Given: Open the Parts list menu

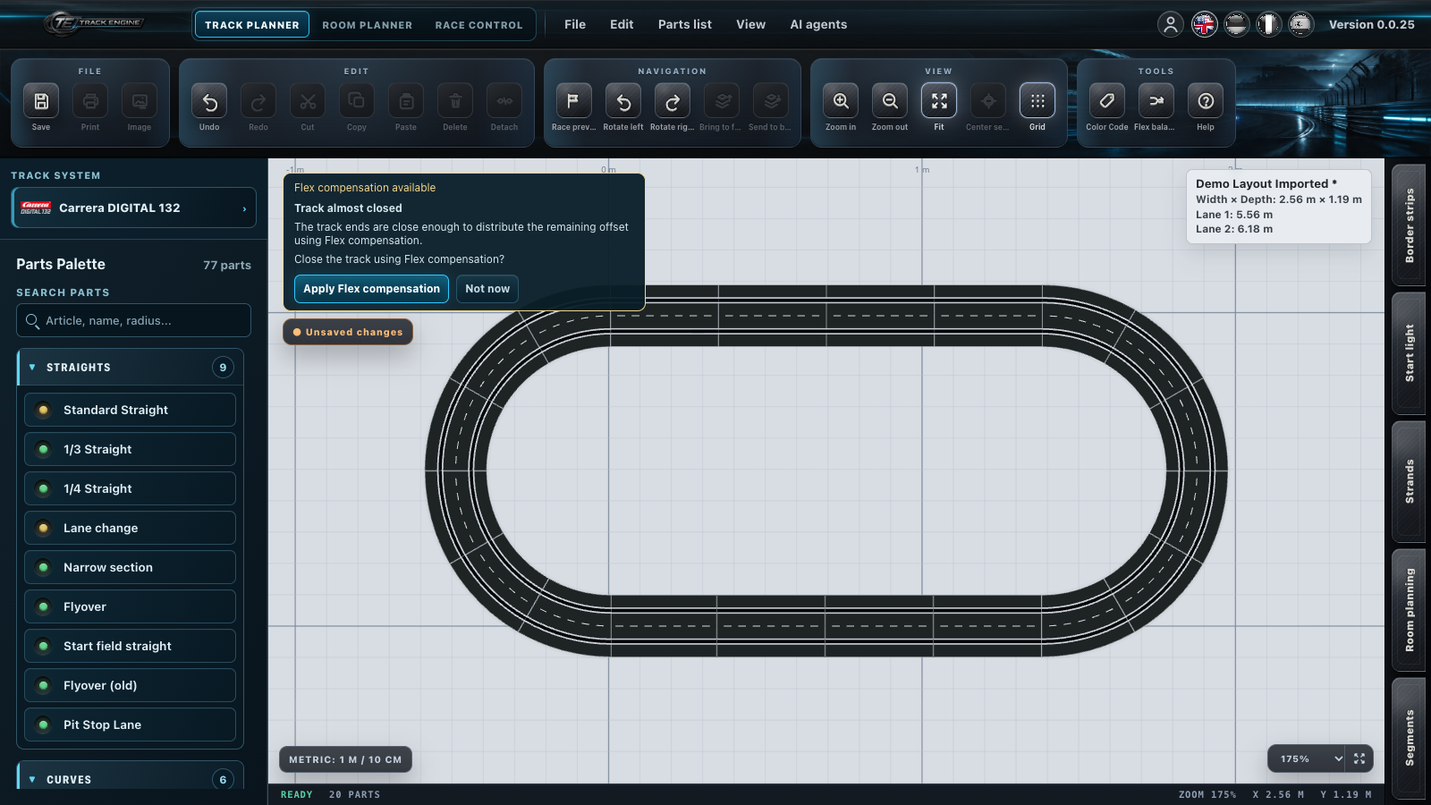Looking at the screenshot, I should click(x=685, y=24).
